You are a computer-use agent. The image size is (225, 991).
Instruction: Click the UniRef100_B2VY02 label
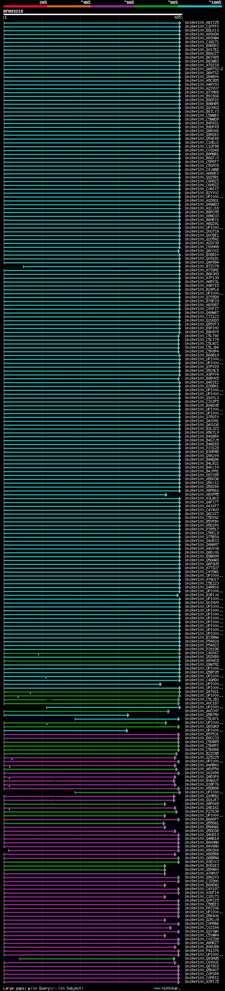201,193
